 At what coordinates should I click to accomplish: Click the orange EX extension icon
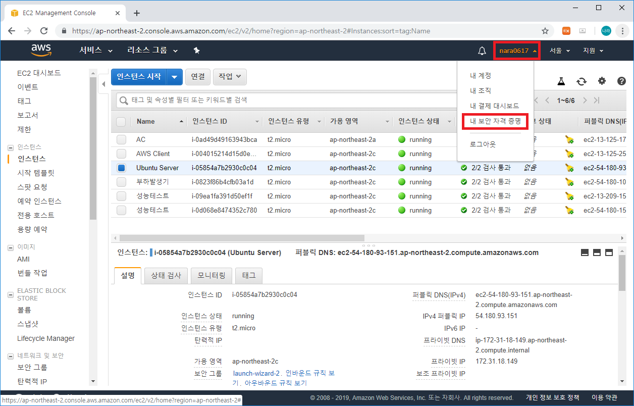click(566, 31)
